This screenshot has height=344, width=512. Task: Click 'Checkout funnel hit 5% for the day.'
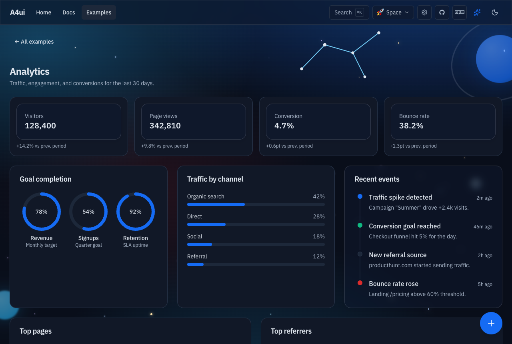[413, 236]
